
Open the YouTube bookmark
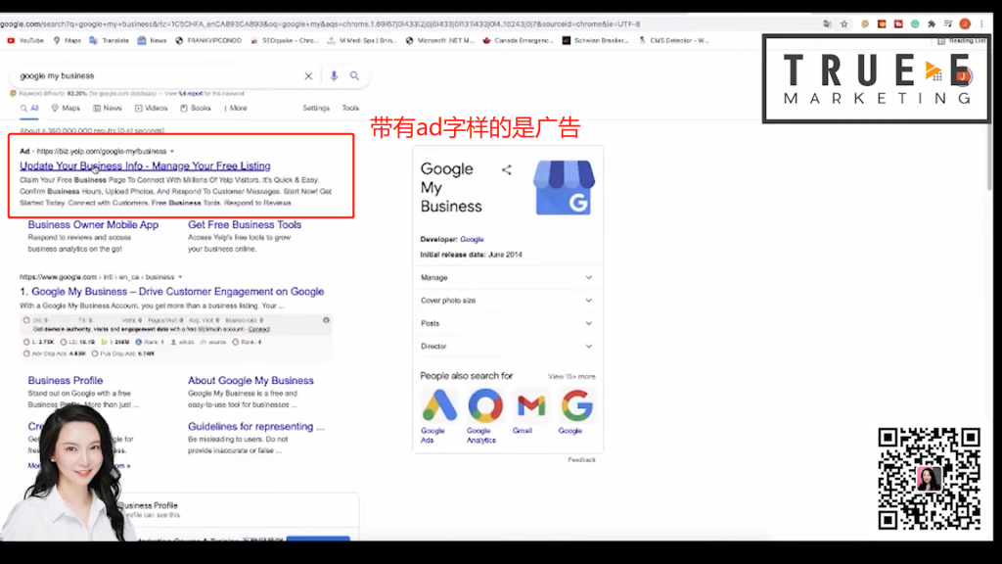[25, 40]
